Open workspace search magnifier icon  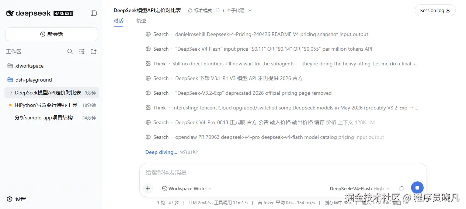70,51
